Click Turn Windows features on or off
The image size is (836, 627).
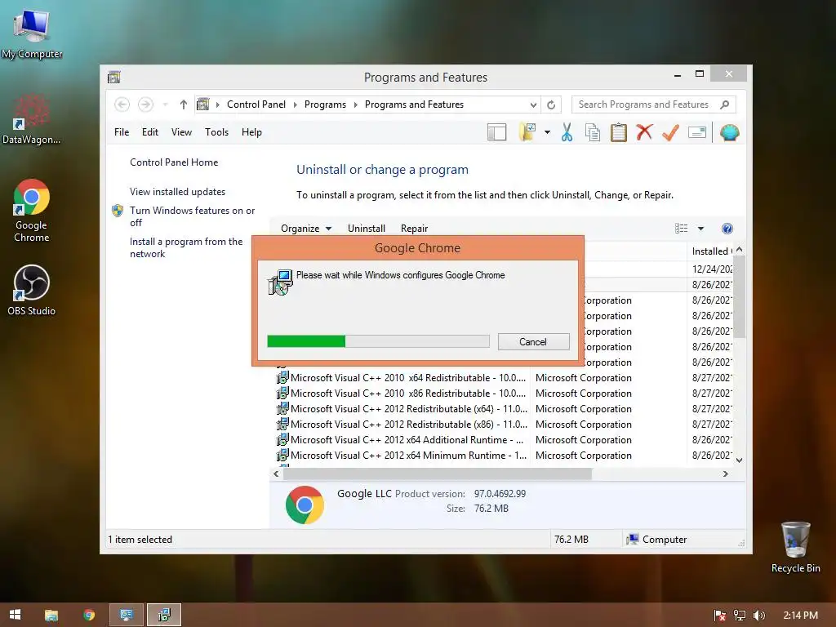coord(193,216)
